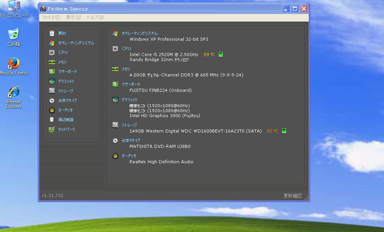Select the オペレーティングシステム sidebar icon
The width and height of the screenshot is (384, 232).
pos(52,43)
